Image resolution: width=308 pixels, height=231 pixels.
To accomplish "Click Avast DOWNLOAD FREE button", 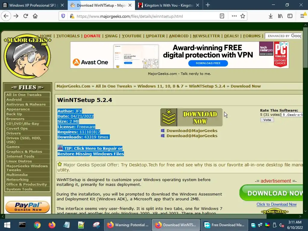I will click(x=208, y=63).
